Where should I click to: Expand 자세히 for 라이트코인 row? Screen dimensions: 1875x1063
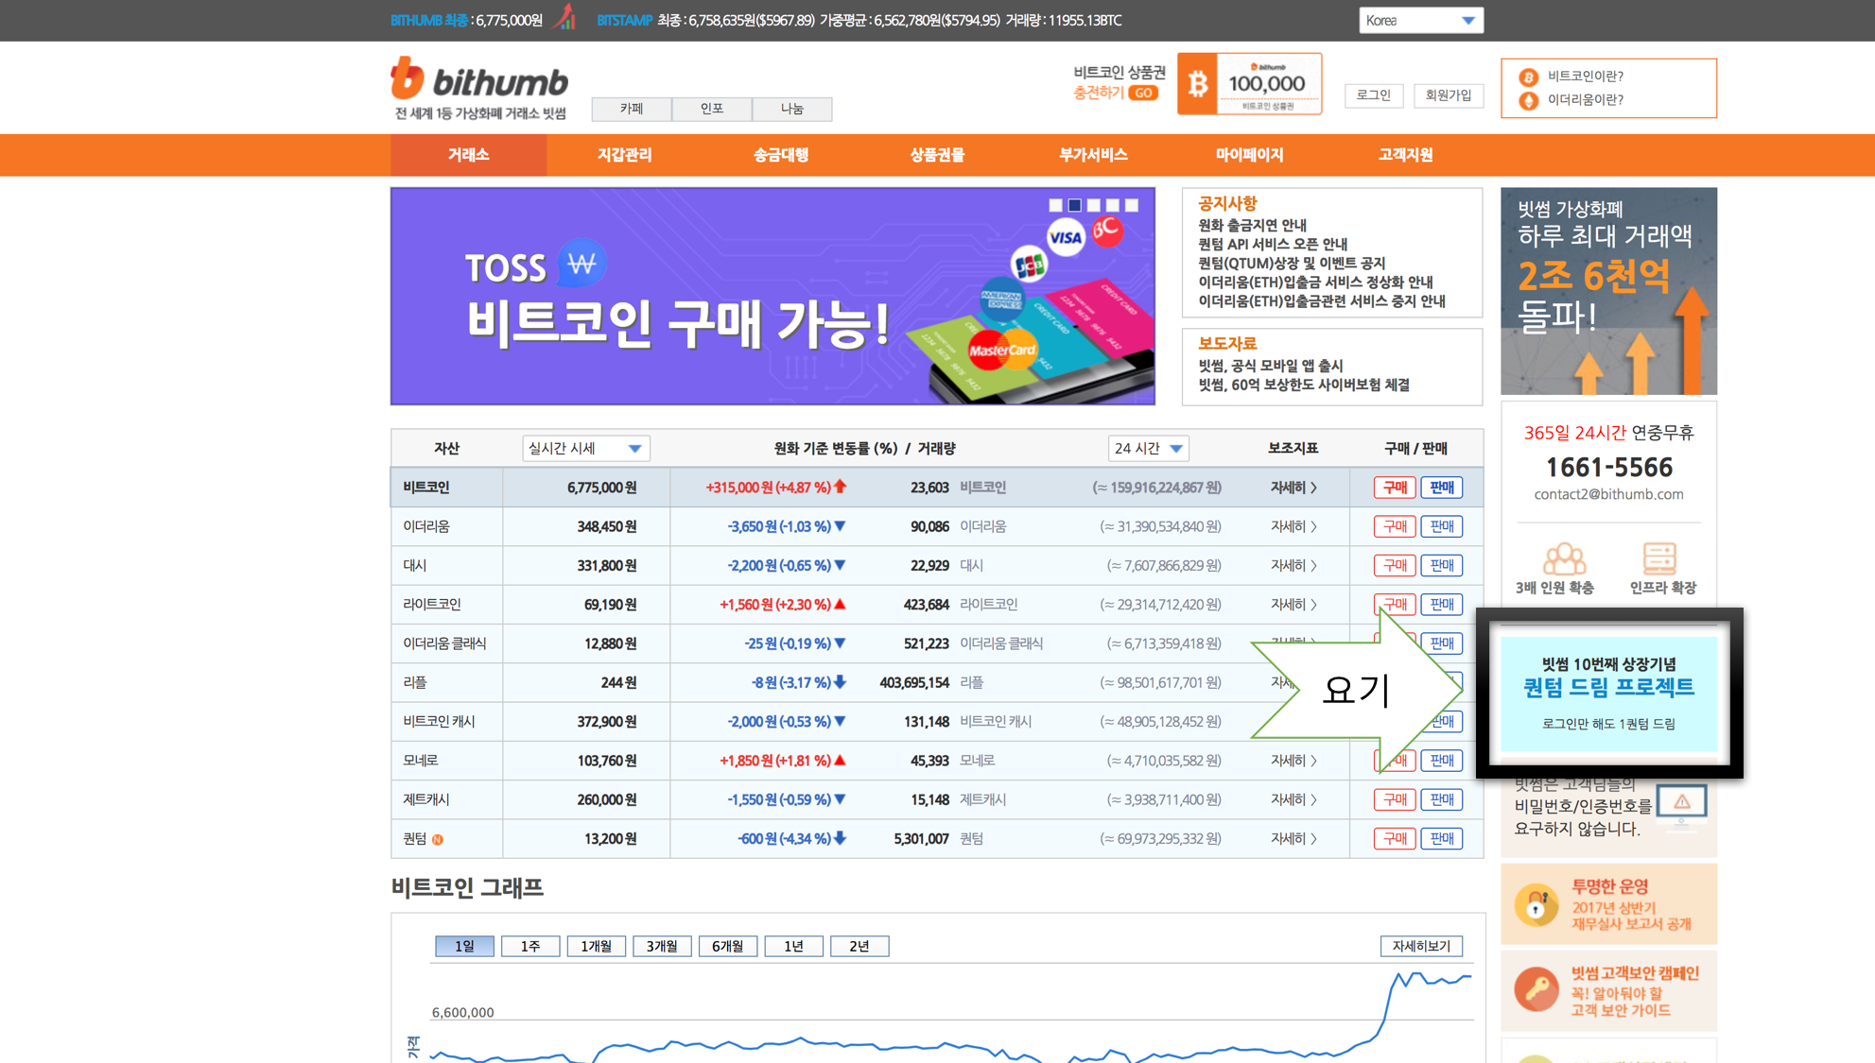click(x=1293, y=605)
